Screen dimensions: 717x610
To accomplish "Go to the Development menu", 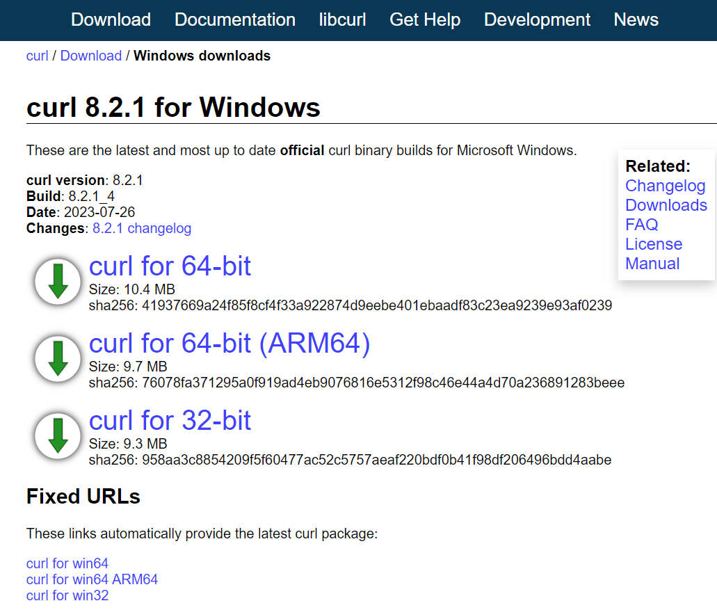I will click(537, 19).
